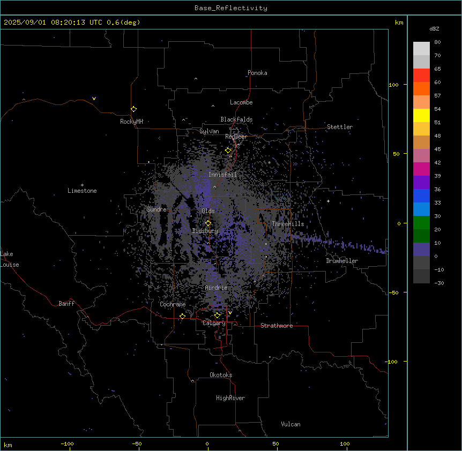462x451 pixels.
Task: Select the red 60-65 dBZ legend color
Action: 421,76
